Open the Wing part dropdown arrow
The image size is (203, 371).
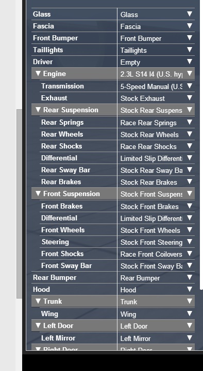(x=190, y=314)
